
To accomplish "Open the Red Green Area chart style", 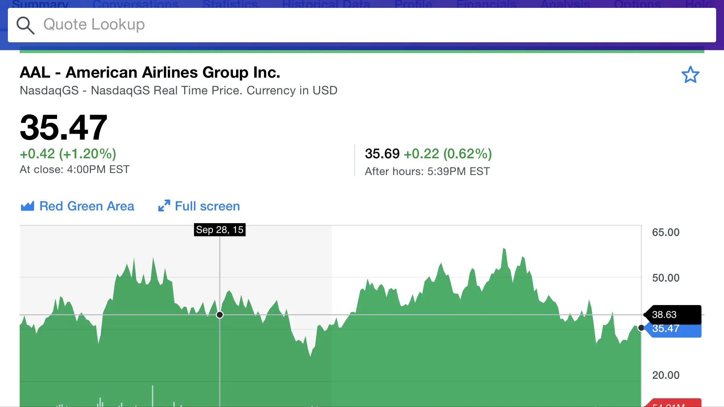I will [x=87, y=206].
